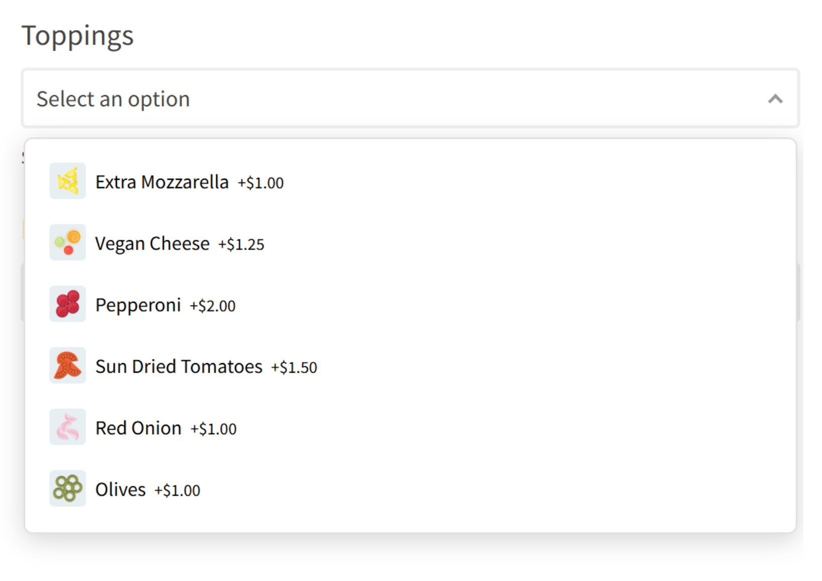Click the +$1.25 Vegan Cheese price
822x581 pixels.
(x=241, y=244)
